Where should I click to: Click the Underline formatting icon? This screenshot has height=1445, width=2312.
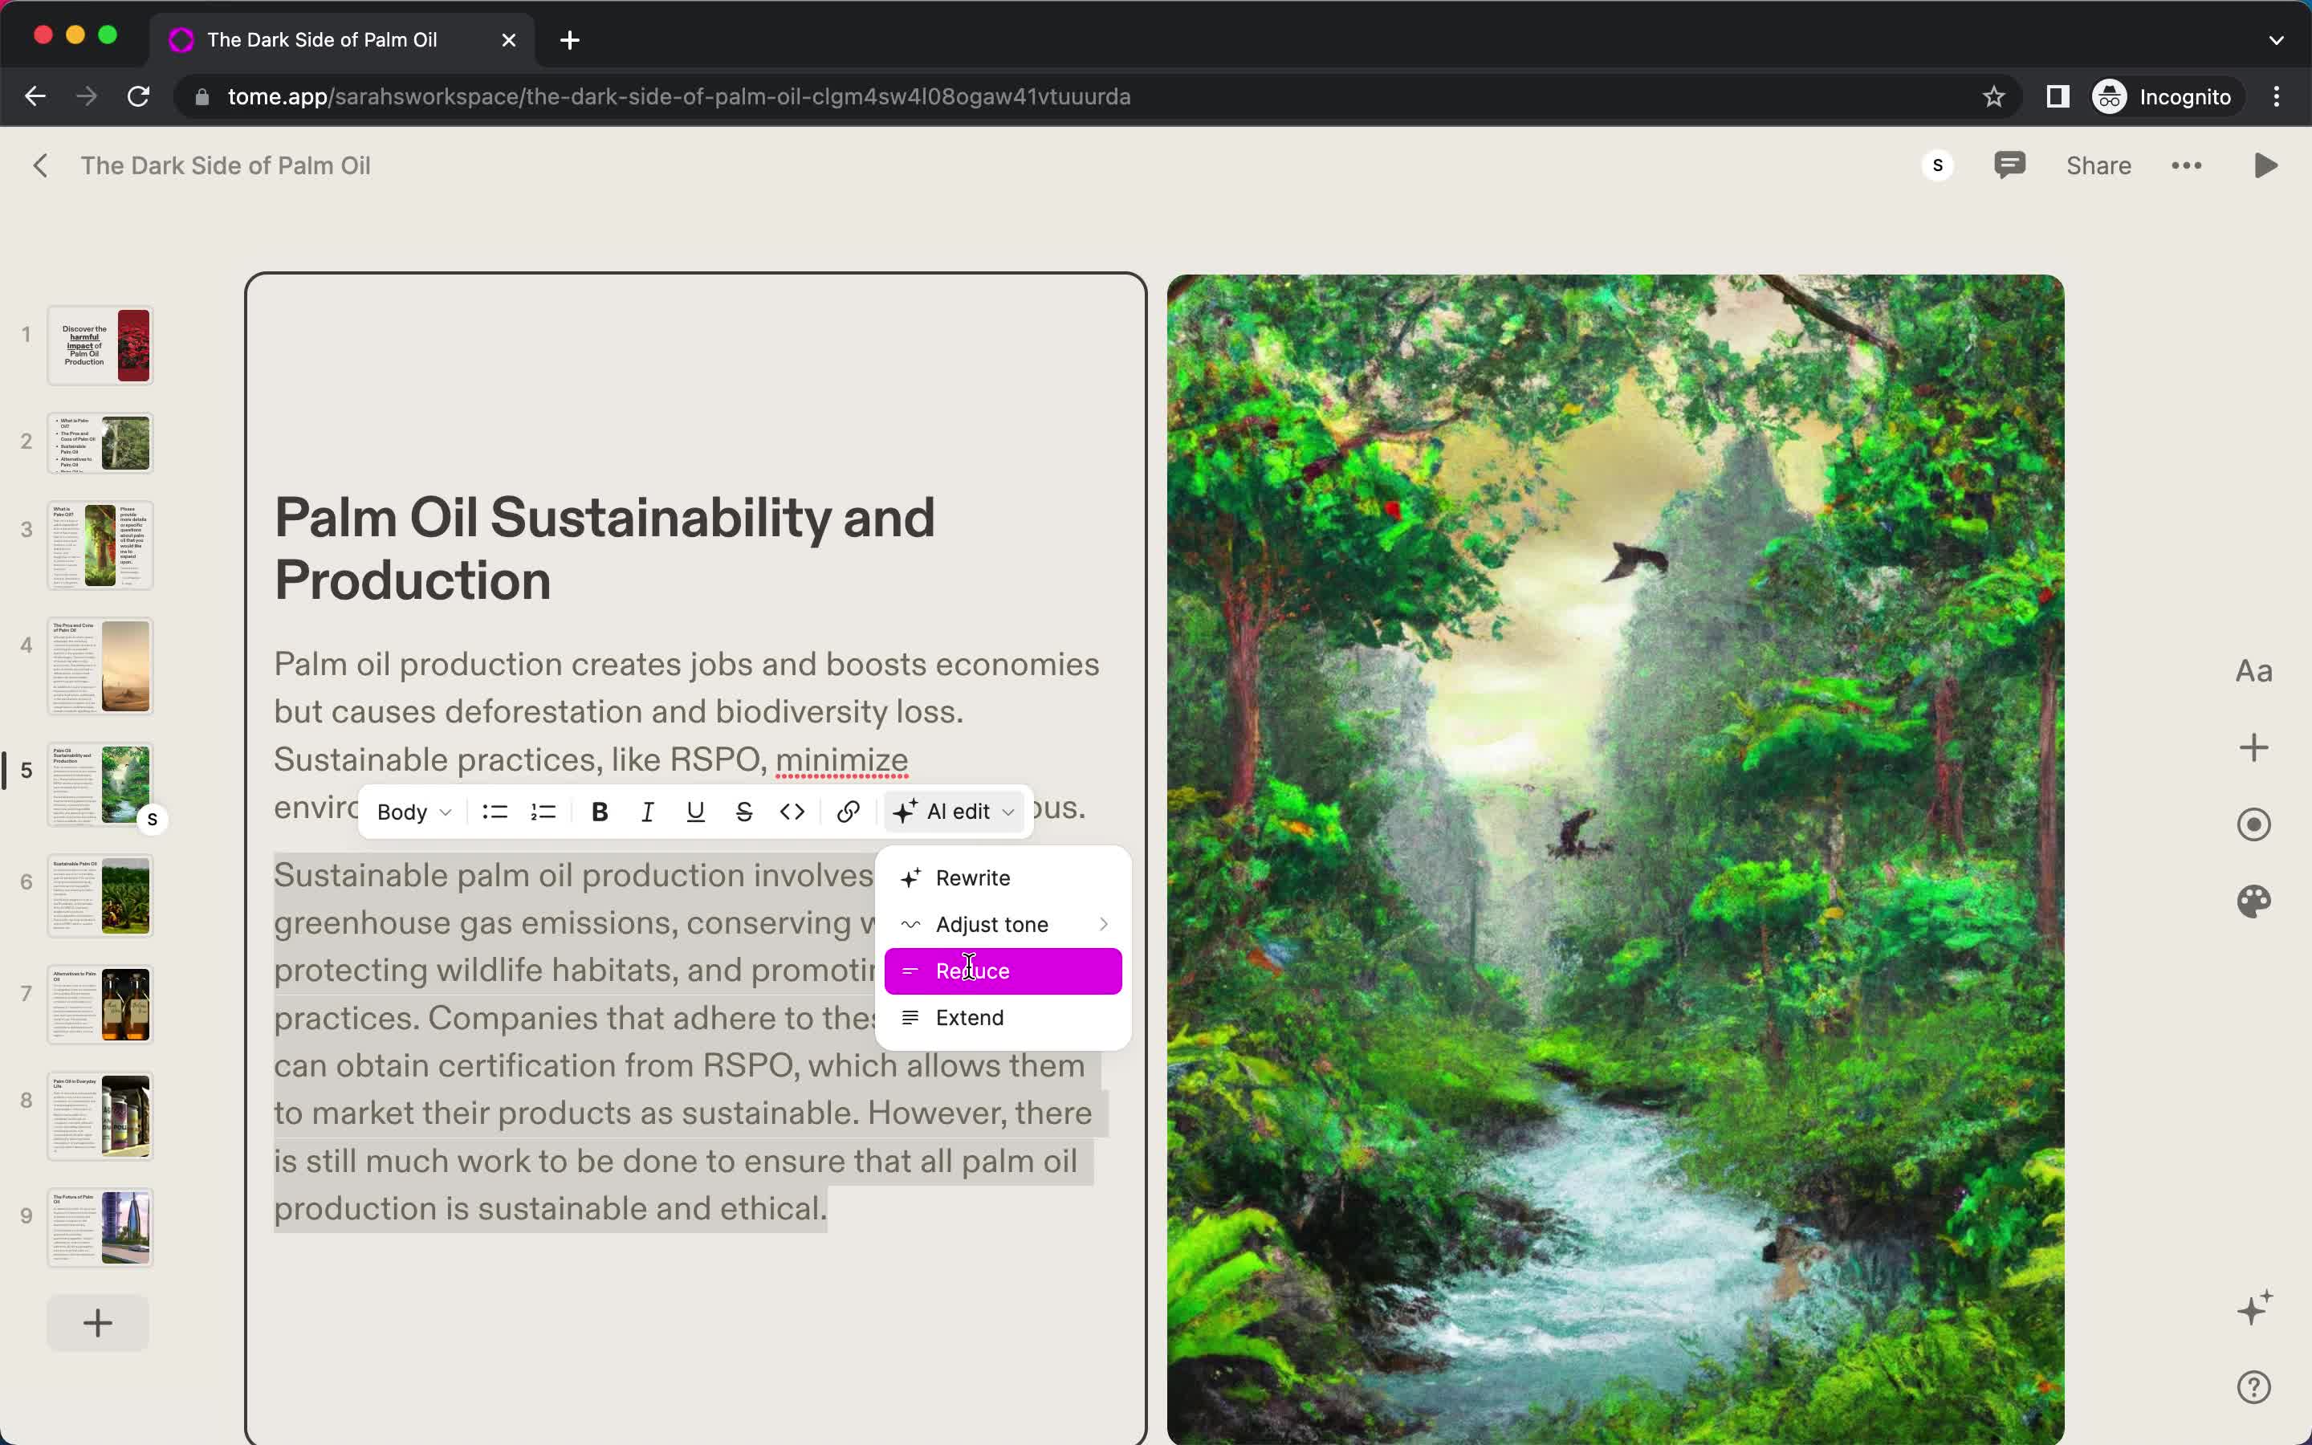(x=696, y=811)
